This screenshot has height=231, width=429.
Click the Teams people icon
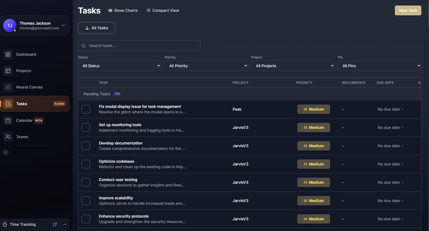click(8, 137)
